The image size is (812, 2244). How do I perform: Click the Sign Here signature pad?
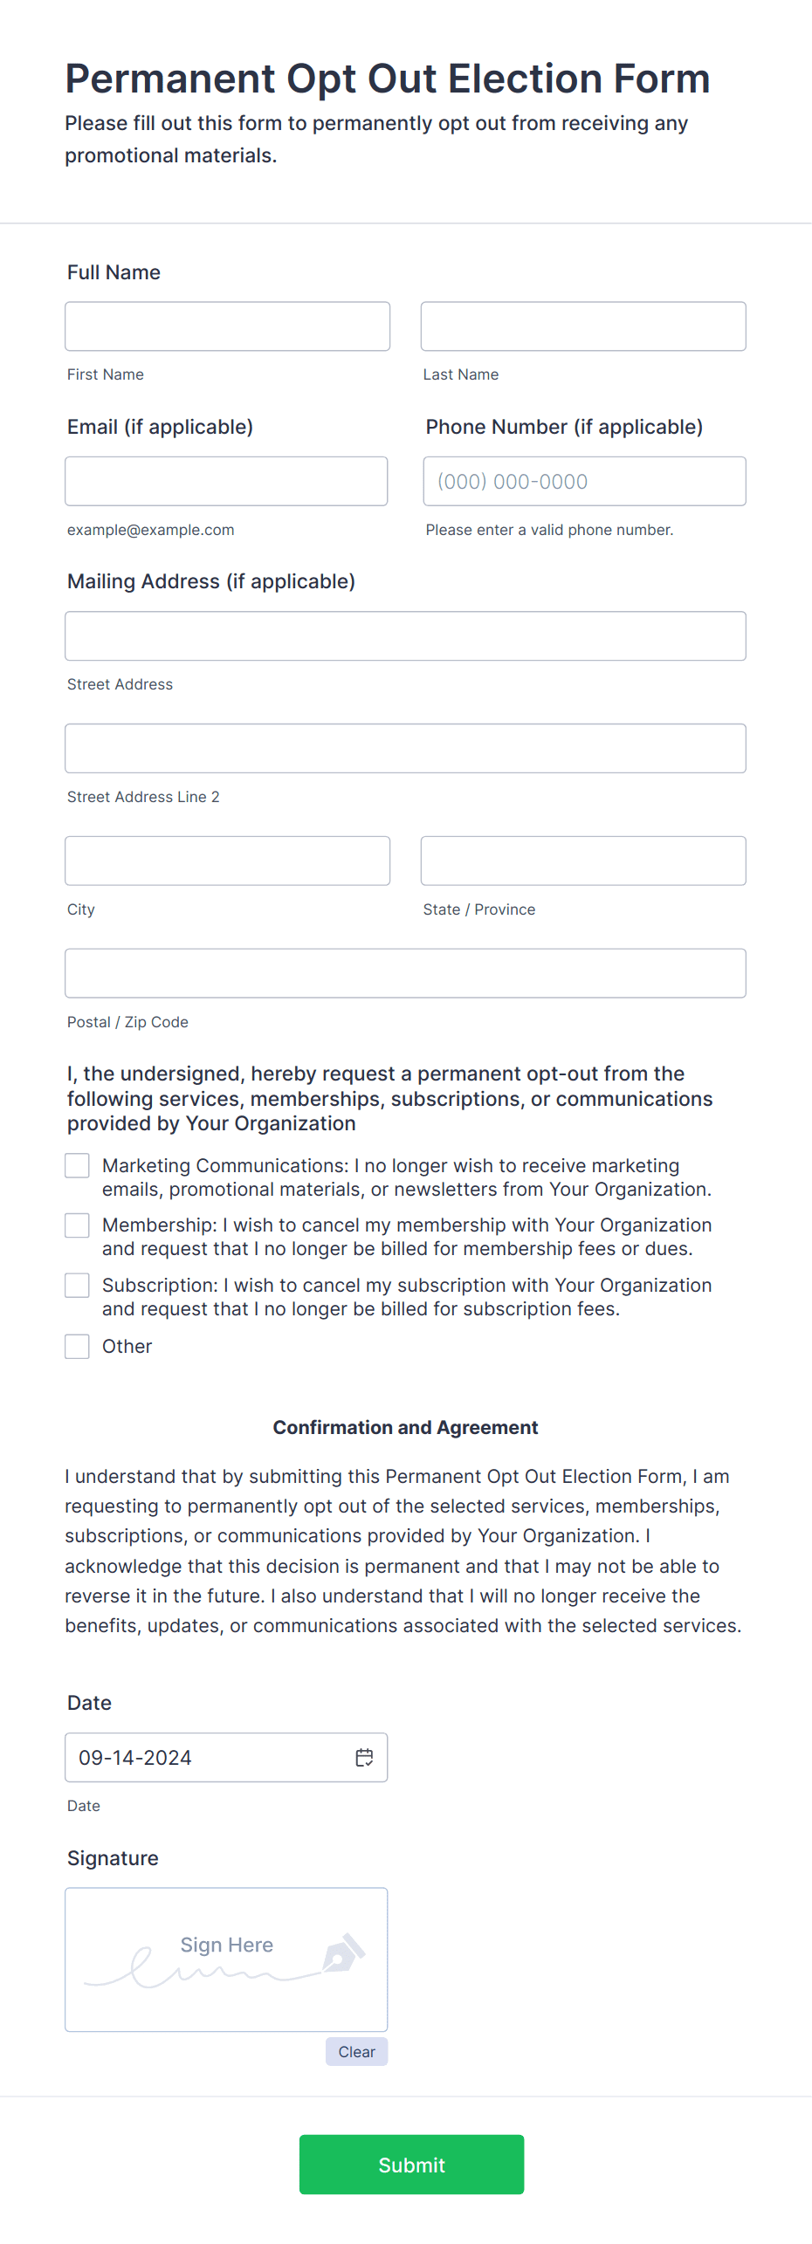(x=226, y=1959)
